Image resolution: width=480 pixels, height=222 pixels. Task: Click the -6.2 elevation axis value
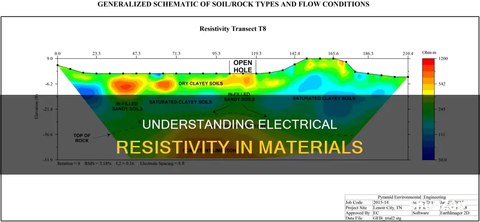point(49,84)
